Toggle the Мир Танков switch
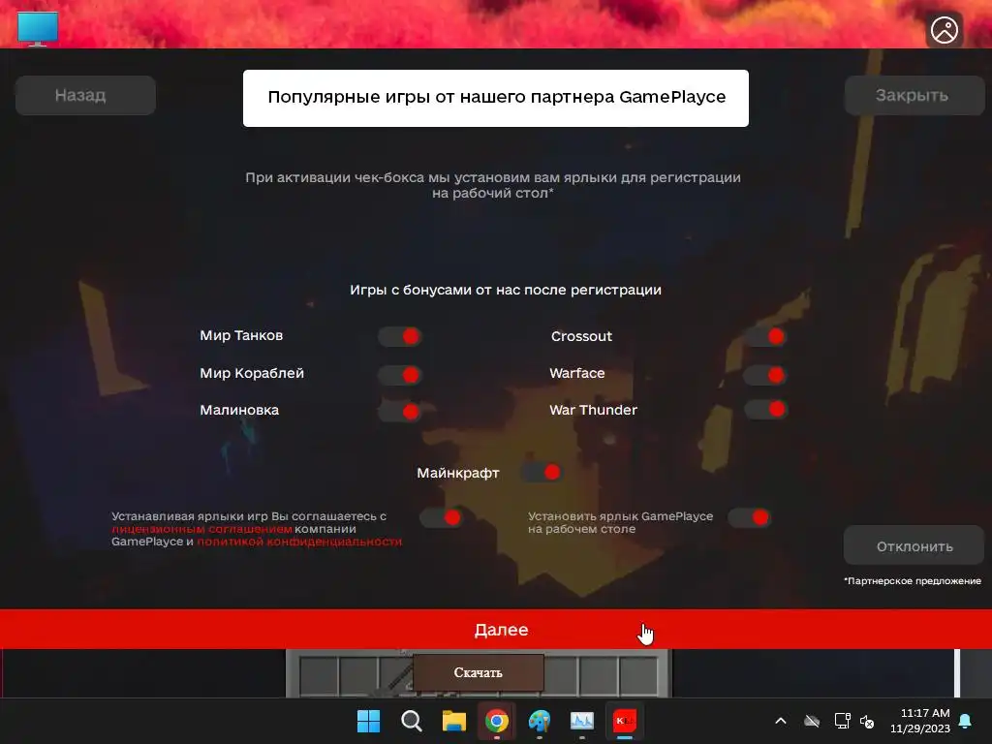 click(400, 336)
